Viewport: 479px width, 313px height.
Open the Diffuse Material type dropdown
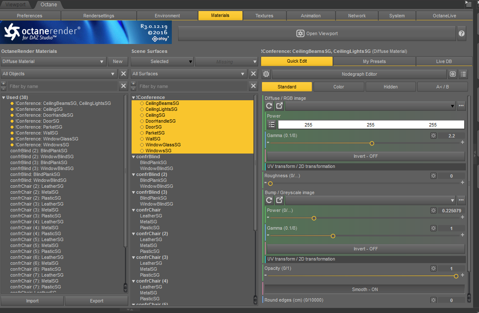(x=53, y=61)
